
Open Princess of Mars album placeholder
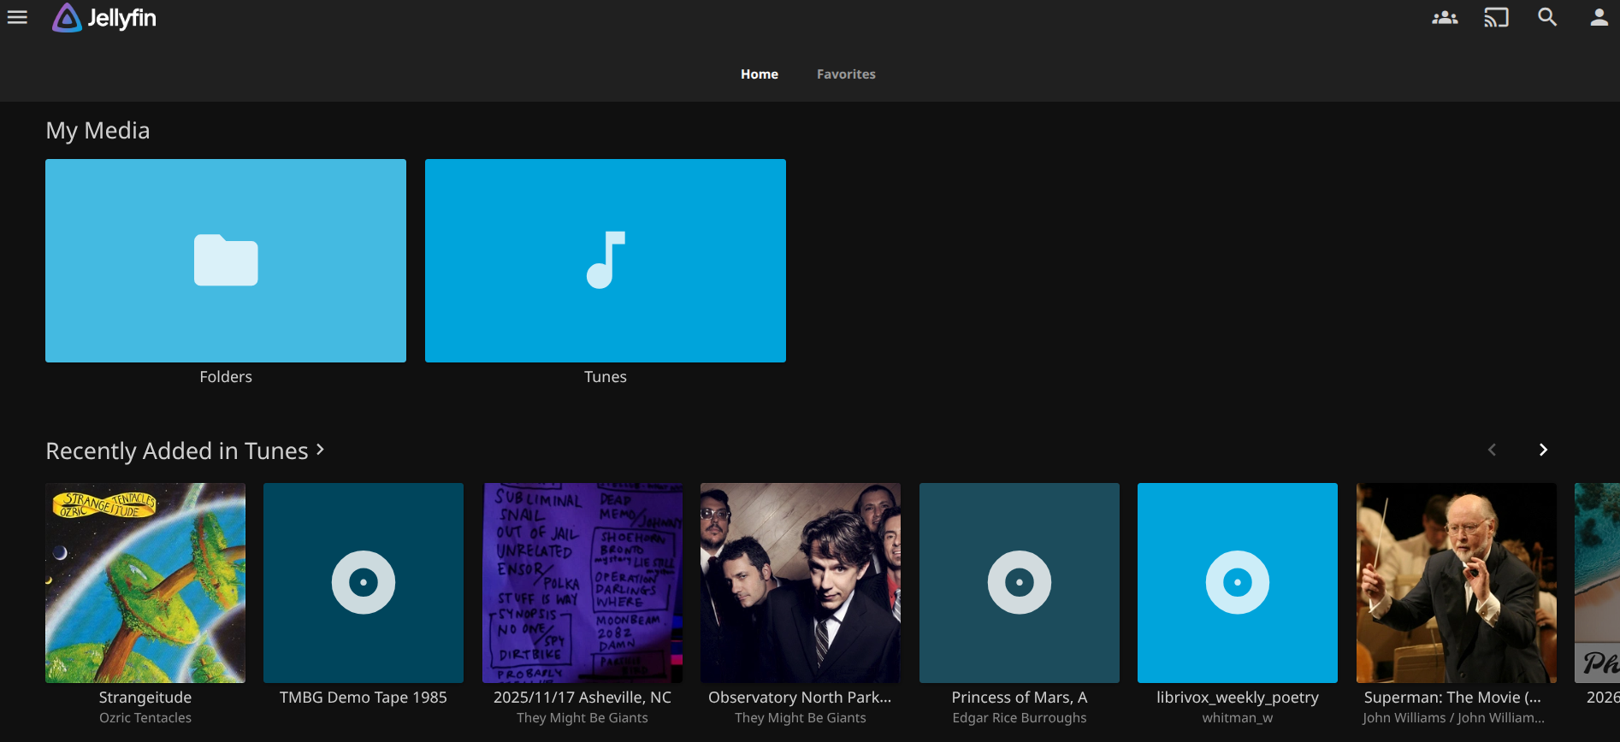(1020, 583)
